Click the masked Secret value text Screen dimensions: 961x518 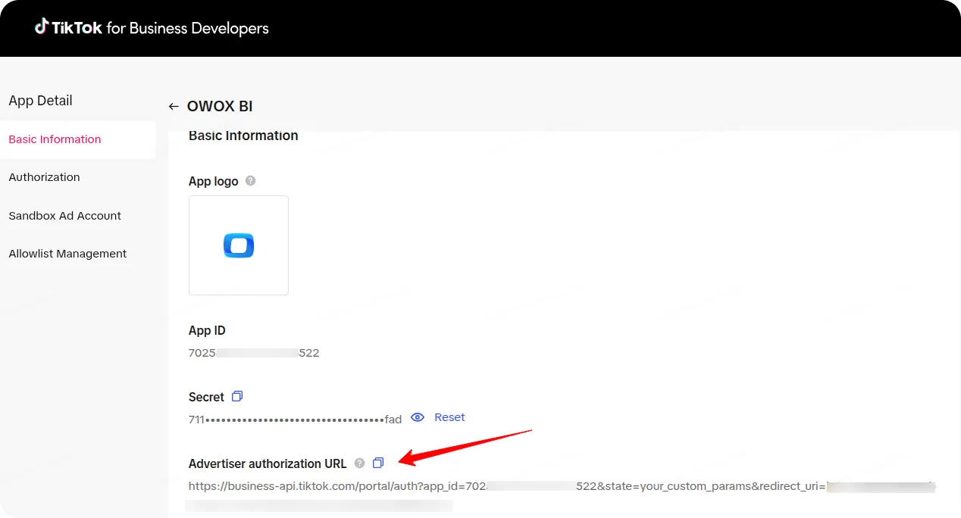pos(295,420)
